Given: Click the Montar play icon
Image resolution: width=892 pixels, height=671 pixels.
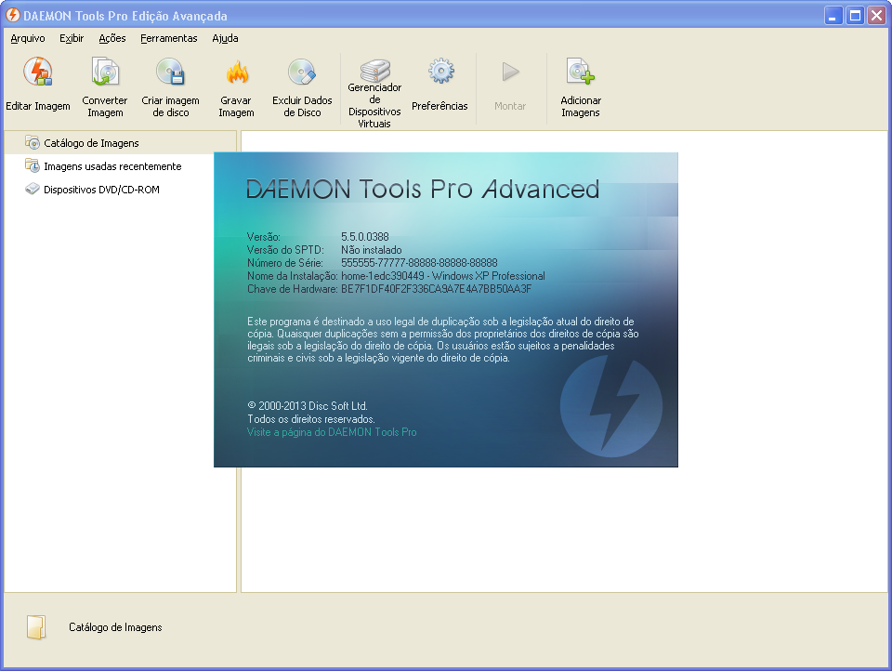Looking at the screenshot, I should tap(510, 72).
